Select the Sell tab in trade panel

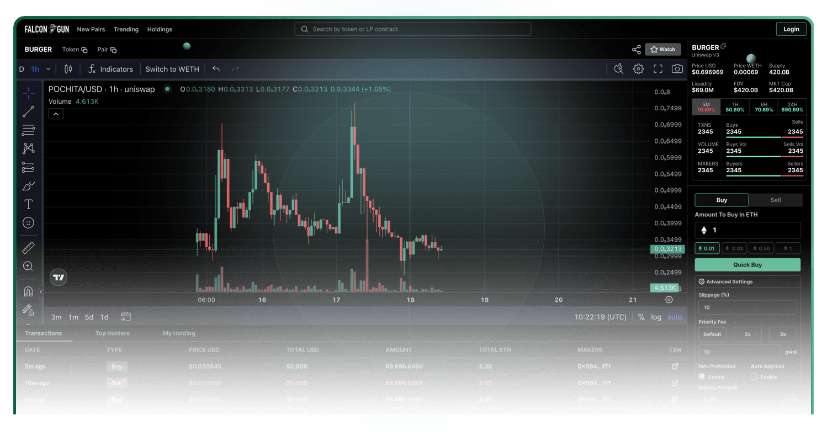(775, 200)
